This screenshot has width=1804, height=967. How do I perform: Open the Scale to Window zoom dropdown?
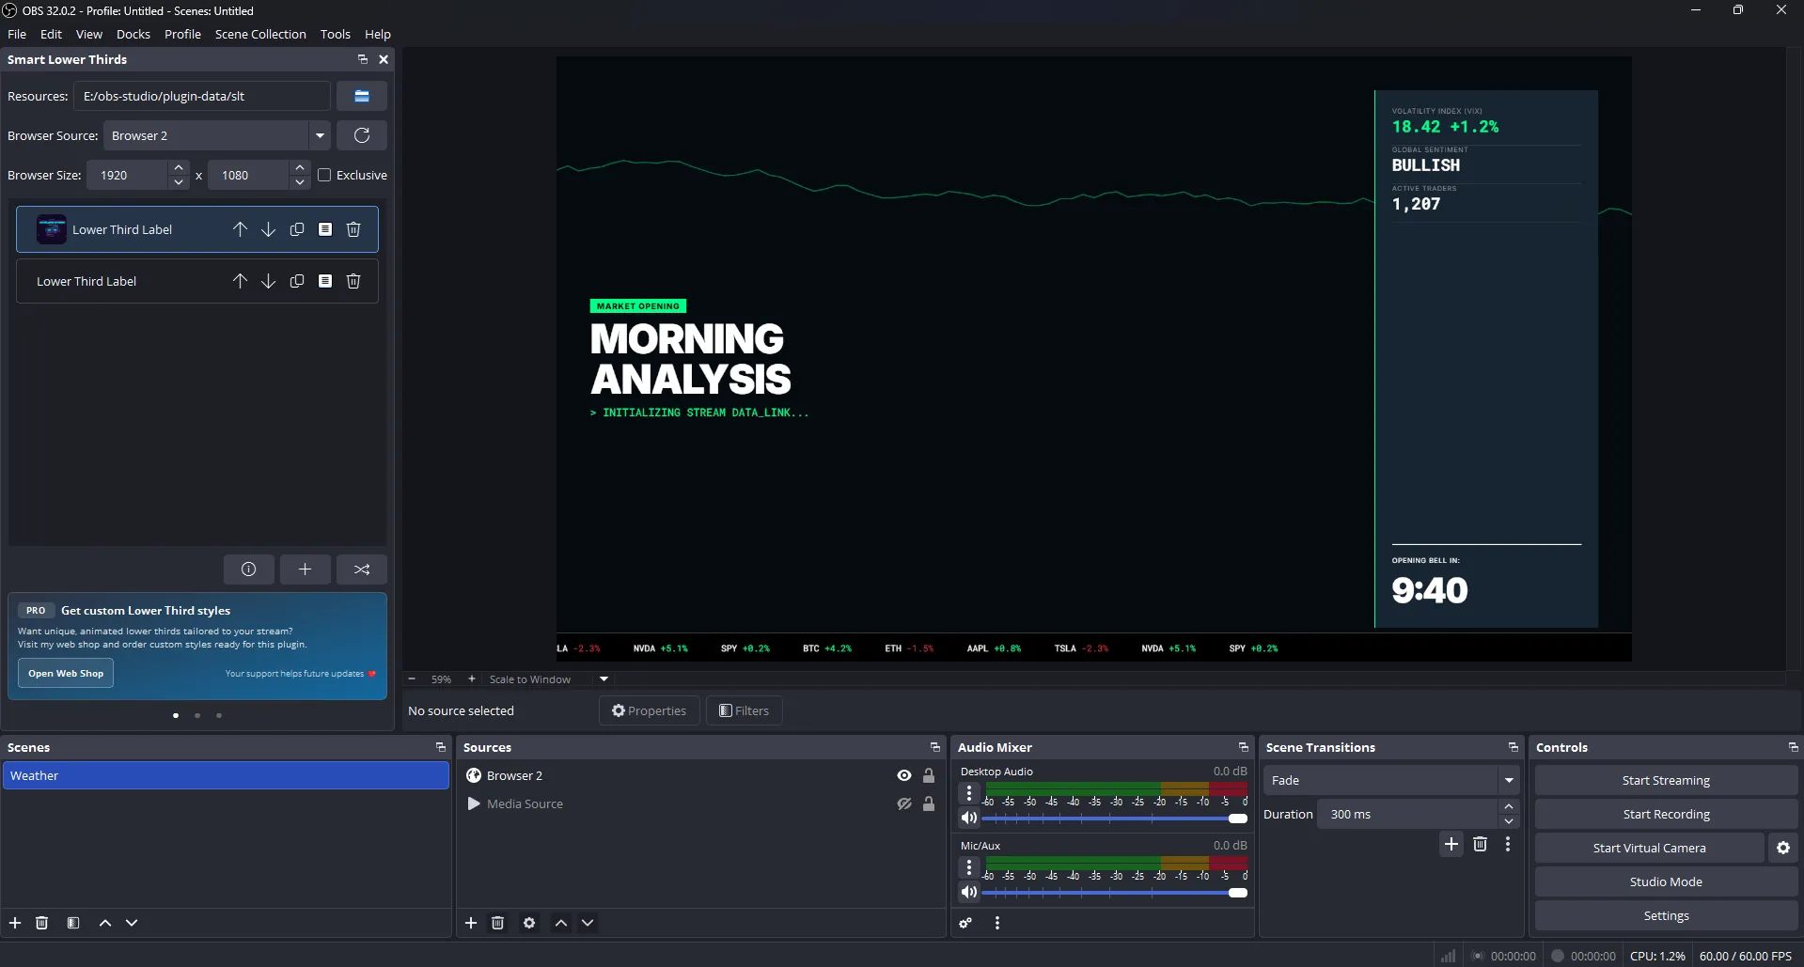603,678
